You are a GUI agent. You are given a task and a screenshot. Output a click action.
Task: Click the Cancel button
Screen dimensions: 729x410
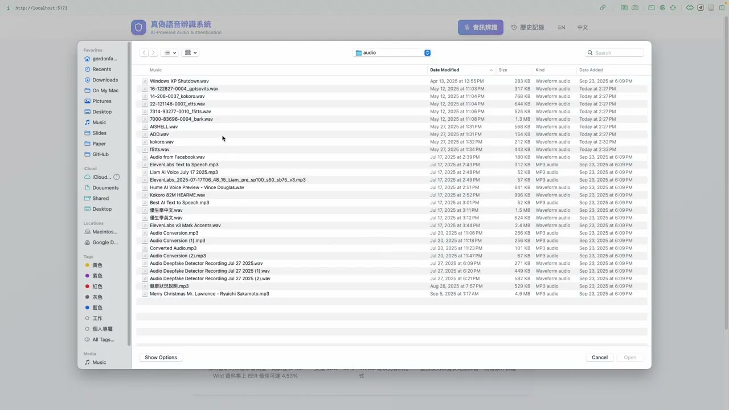[600, 358]
